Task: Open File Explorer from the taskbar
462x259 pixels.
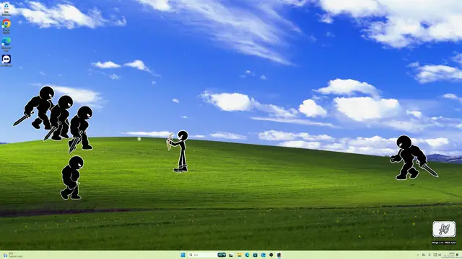Action: 239,255
